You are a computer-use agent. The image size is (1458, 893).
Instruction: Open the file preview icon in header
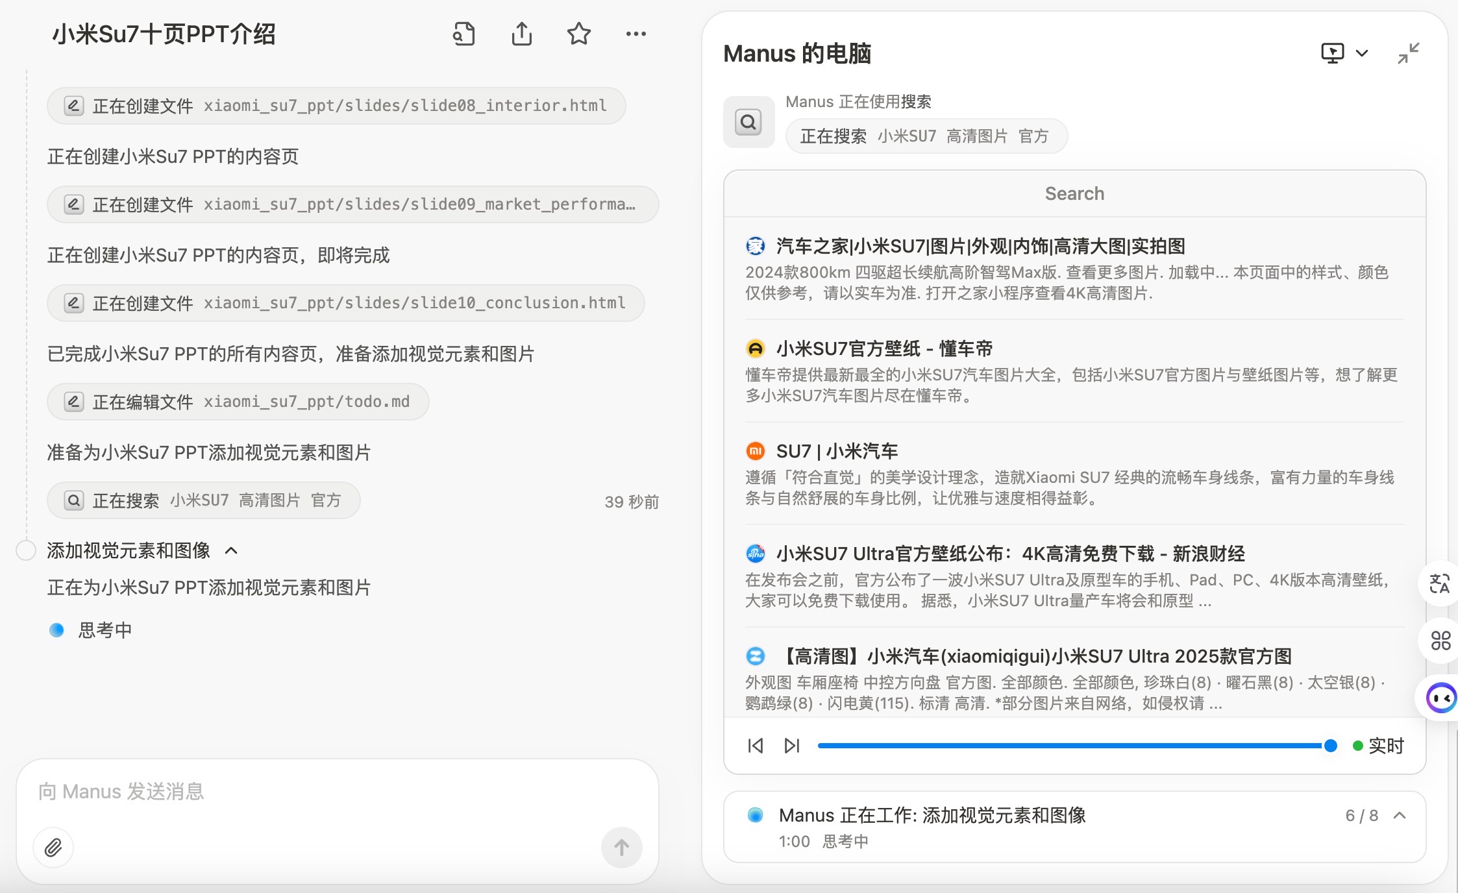point(463,34)
